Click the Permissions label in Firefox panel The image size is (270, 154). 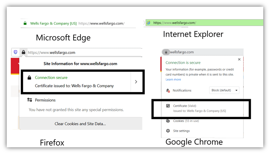pyautogui.click(x=45, y=100)
